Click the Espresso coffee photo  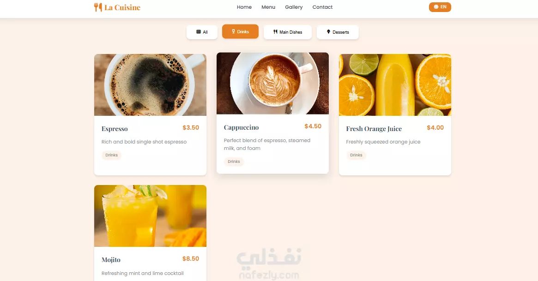coord(150,84)
